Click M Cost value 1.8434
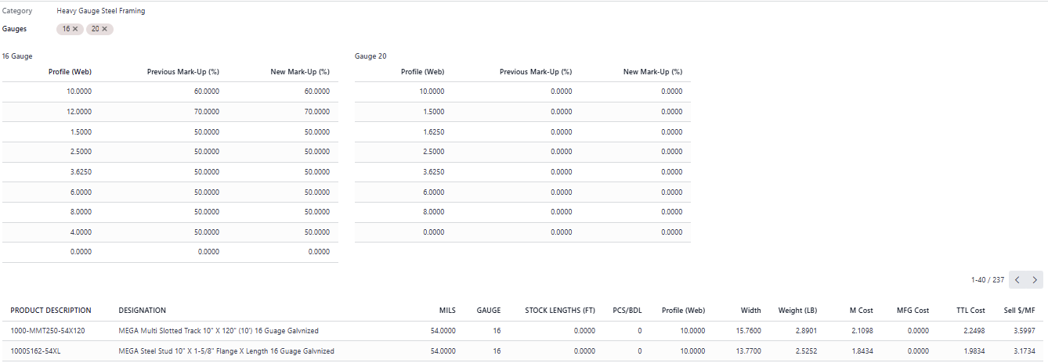The image size is (1048, 363). click(862, 351)
